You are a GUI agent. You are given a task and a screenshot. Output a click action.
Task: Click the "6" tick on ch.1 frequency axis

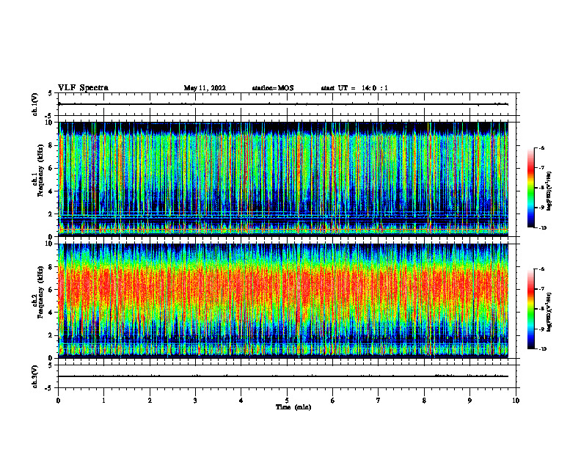point(52,168)
